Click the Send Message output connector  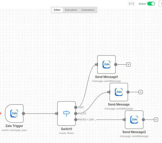[x=128, y=92]
